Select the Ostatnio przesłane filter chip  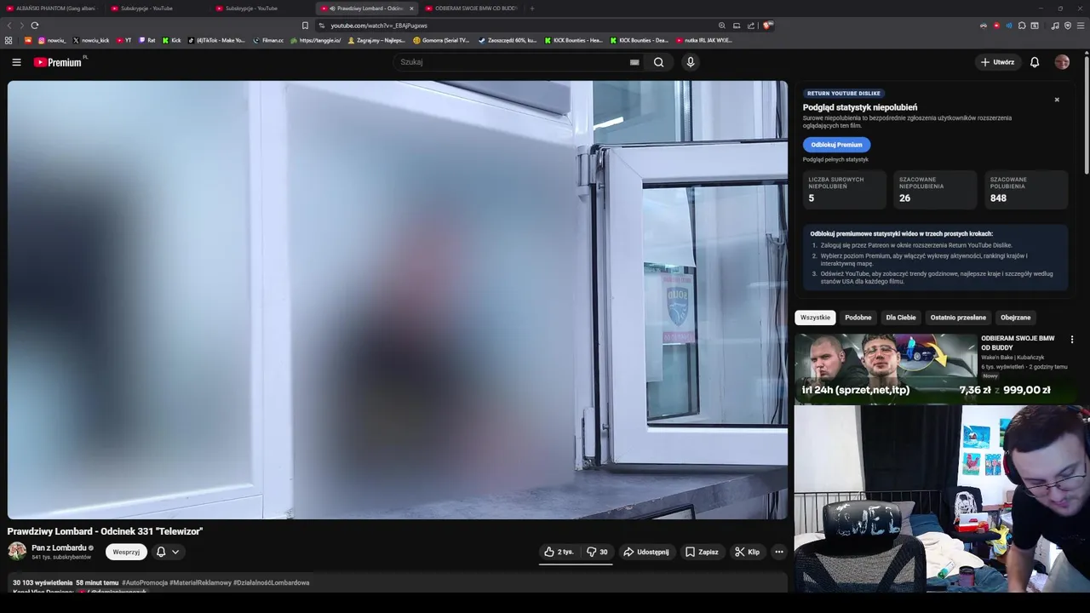958,318
